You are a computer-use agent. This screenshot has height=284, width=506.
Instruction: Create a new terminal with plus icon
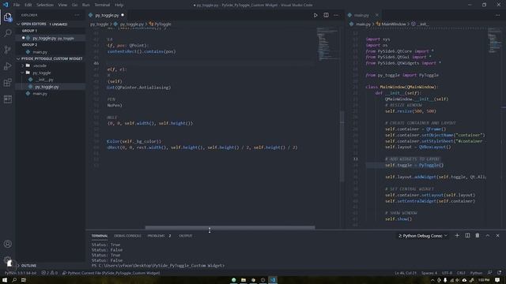pyautogui.click(x=457, y=236)
